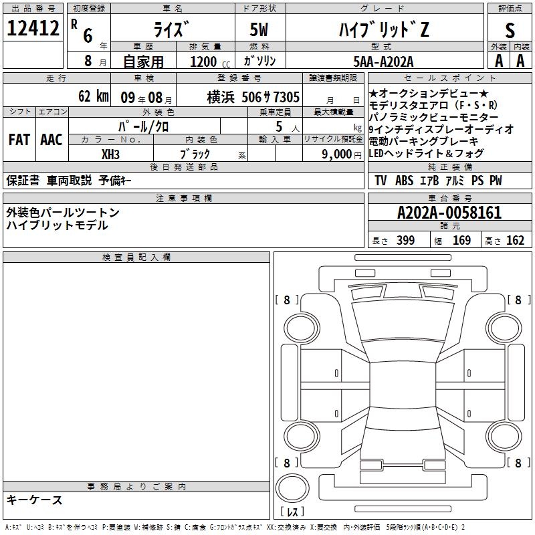Select エアB in genuine equipment

(429, 180)
